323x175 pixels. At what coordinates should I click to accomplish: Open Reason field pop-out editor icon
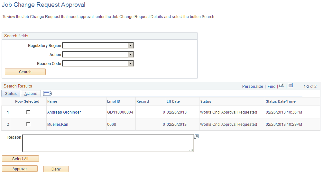[196, 137]
